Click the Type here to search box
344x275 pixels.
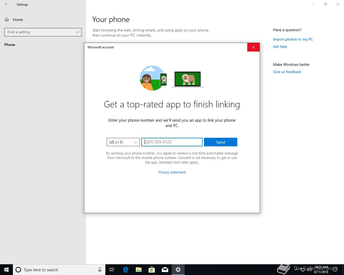pos(59,270)
